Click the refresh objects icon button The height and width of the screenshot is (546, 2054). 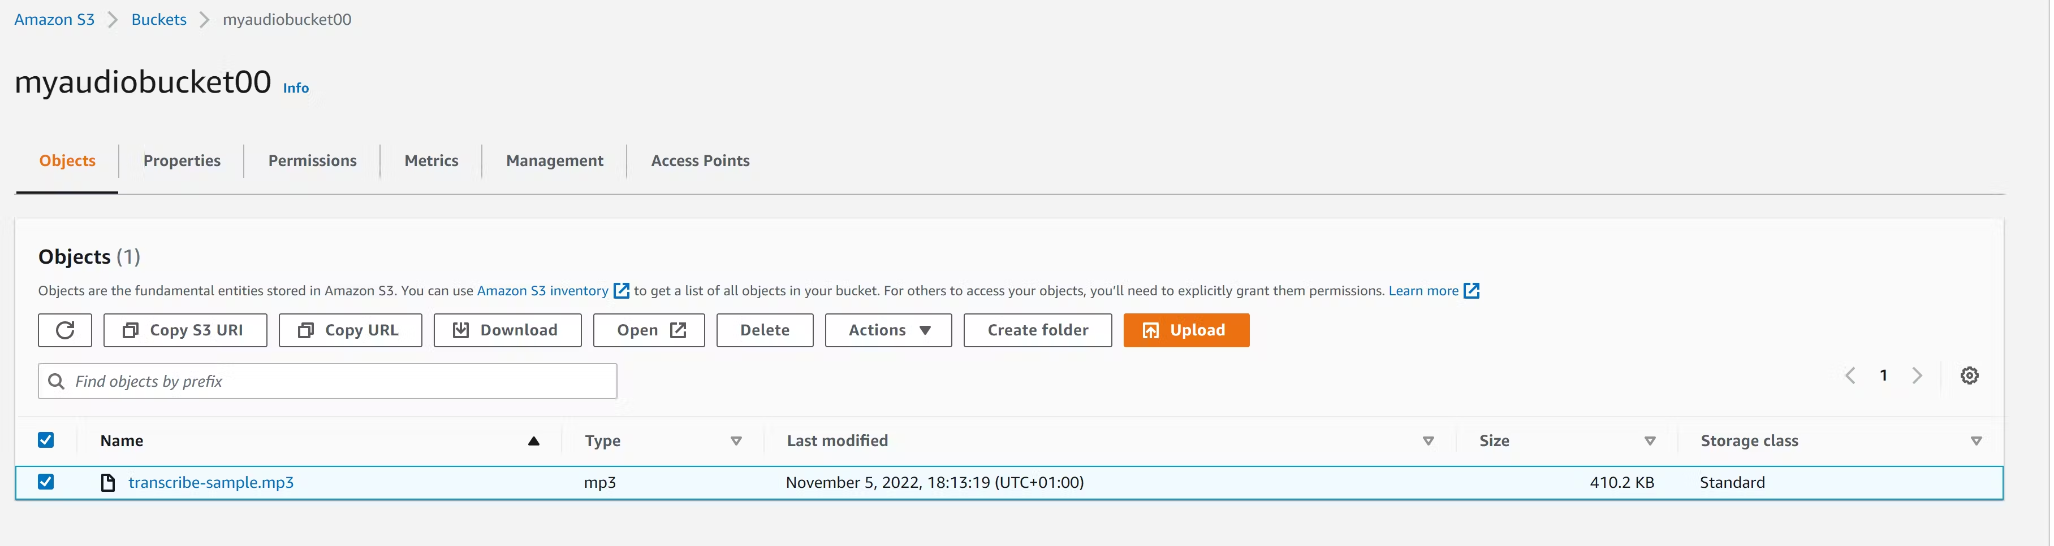coord(64,330)
